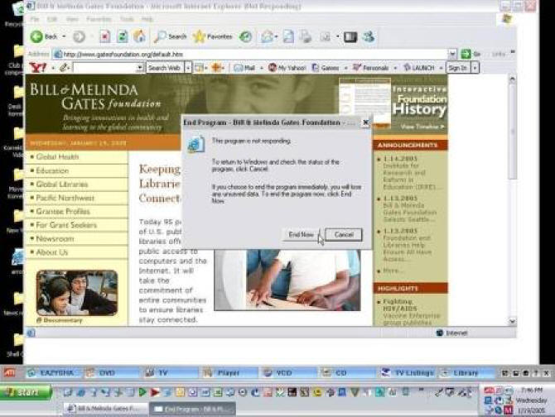Click End Now in dialog
This screenshot has width=555, height=417.
[x=301, y=235]
